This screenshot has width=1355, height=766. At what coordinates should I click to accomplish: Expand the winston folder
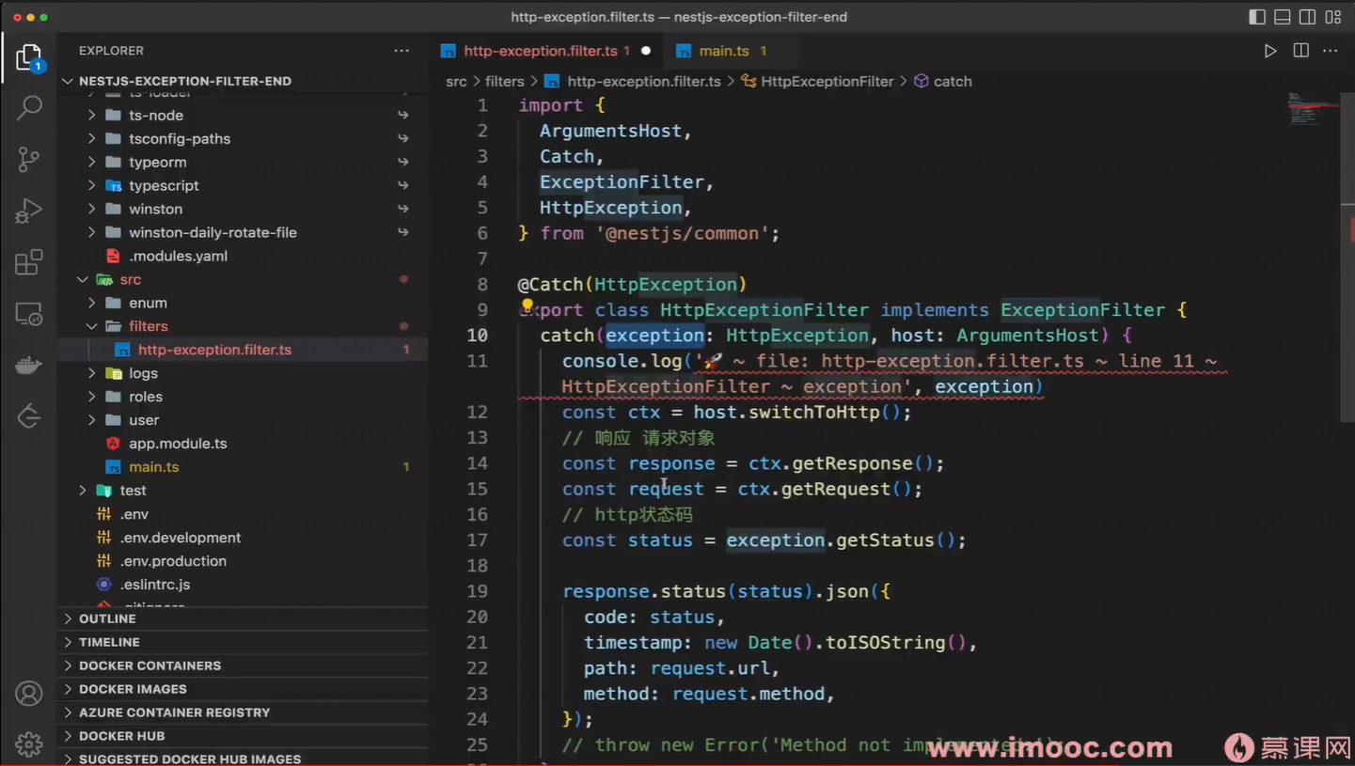coord(242,210)
